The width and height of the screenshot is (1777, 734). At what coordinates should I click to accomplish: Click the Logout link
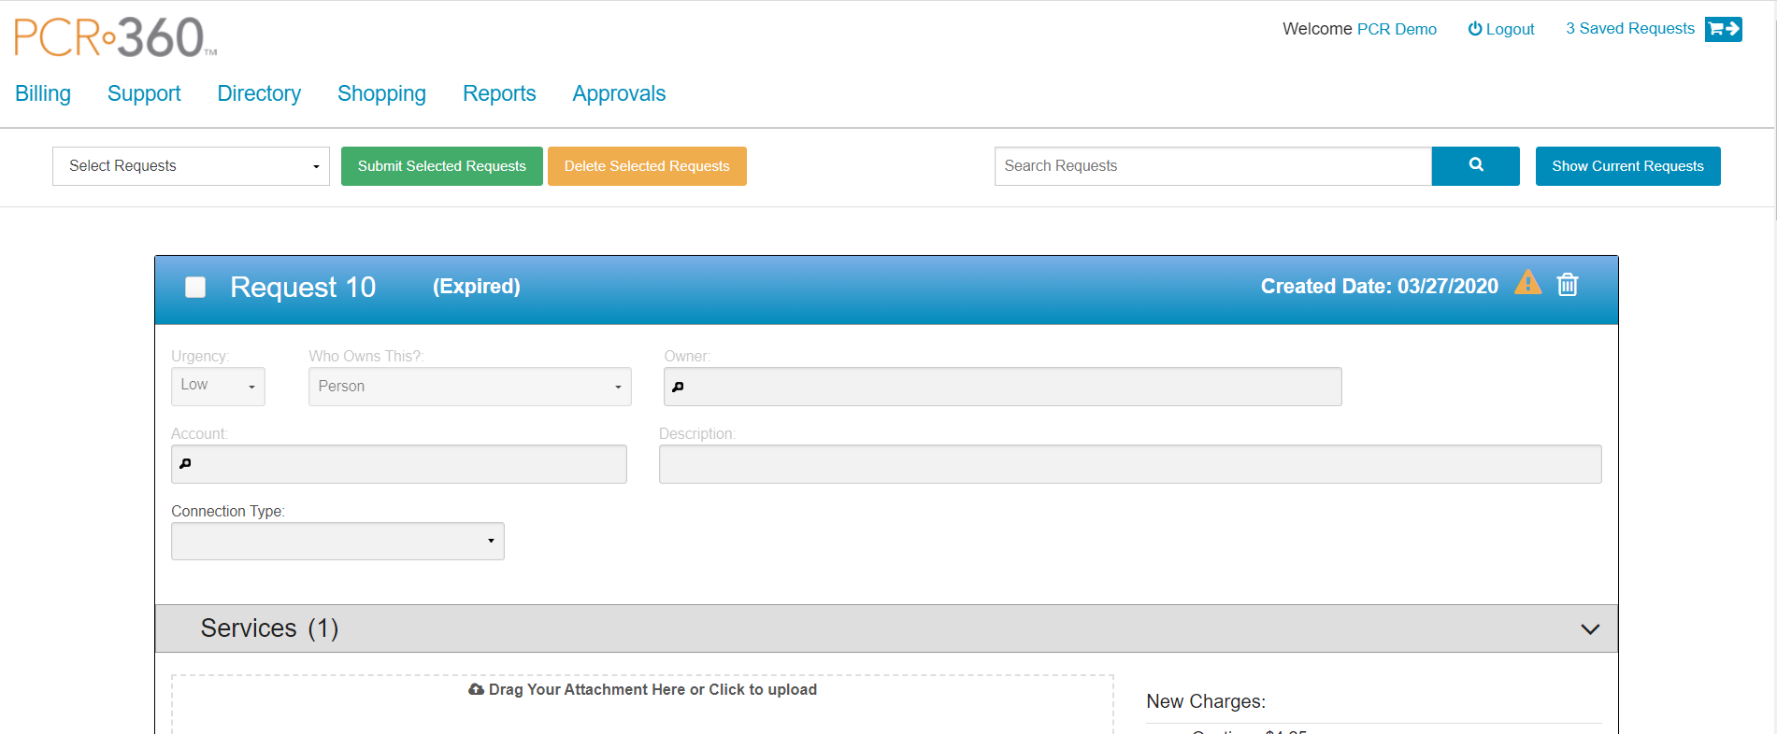pos(1501,29)
